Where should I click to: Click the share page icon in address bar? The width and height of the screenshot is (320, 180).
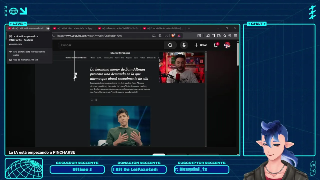click(166, 36)
